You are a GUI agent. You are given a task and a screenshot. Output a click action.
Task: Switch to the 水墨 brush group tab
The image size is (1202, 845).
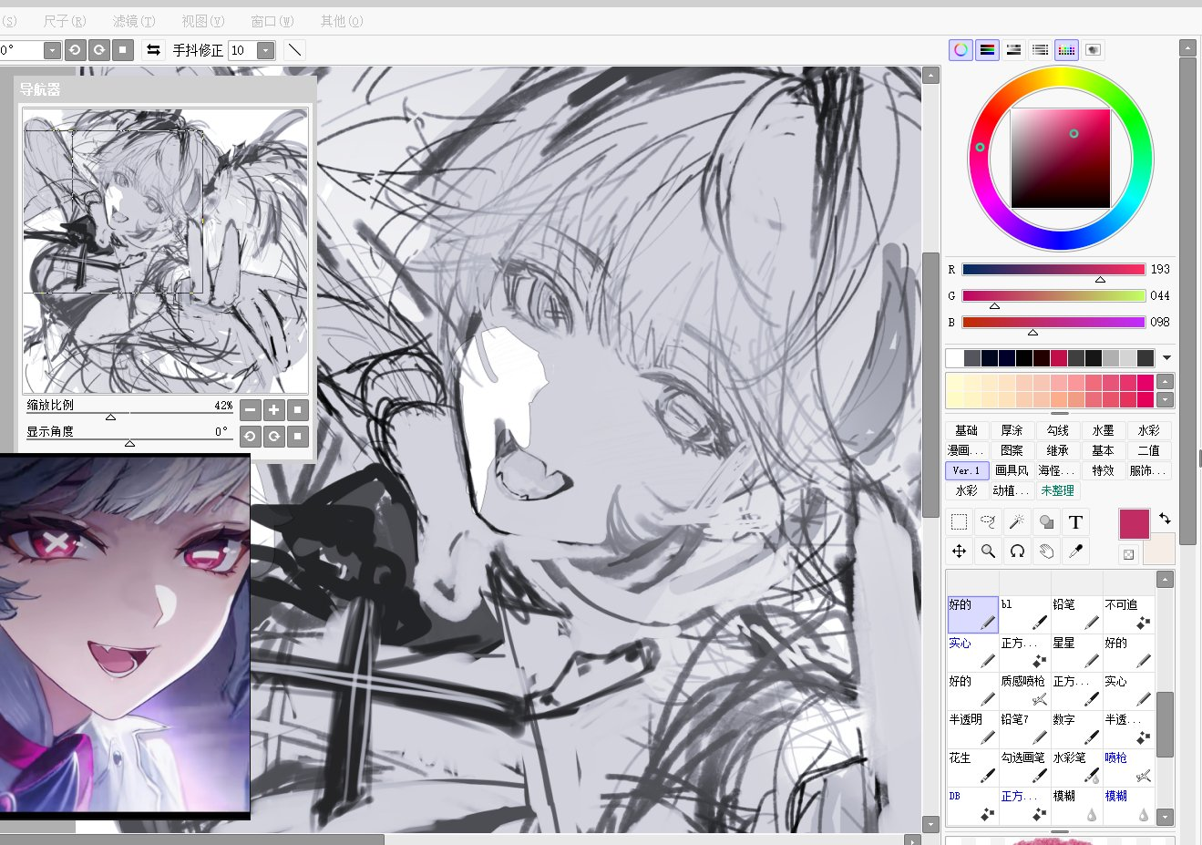(1103, 430)
